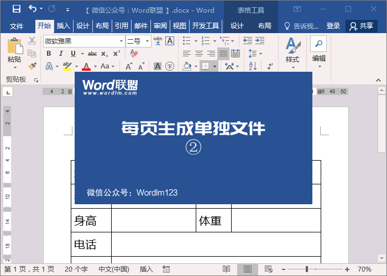Toggle underline formatting
The width and height of the screenshot is (387, 276).
[73, 54]
